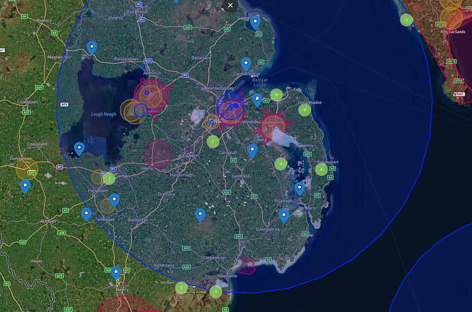This screenshot has width=472, height=312.
Task: Select the blue pin east of Carryduff
Action: (x=252, y=151)
